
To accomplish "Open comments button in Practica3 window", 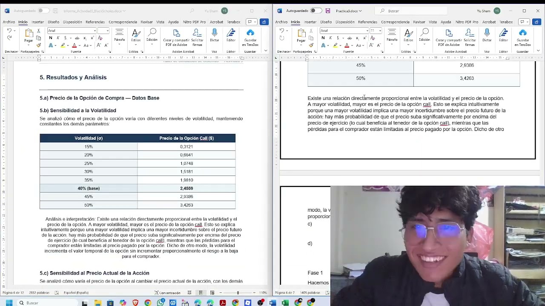I will (525, 22).
